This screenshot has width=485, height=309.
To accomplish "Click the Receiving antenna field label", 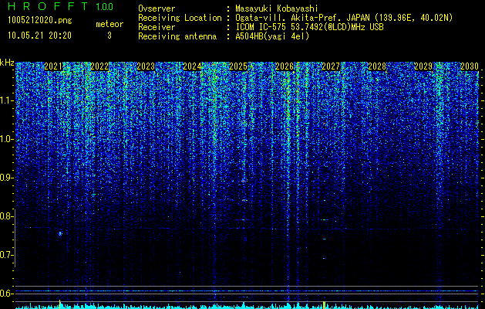I will (x=177, y=36).
